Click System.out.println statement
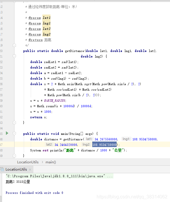Viewport: 170px width, 202px height. point(78,150)
